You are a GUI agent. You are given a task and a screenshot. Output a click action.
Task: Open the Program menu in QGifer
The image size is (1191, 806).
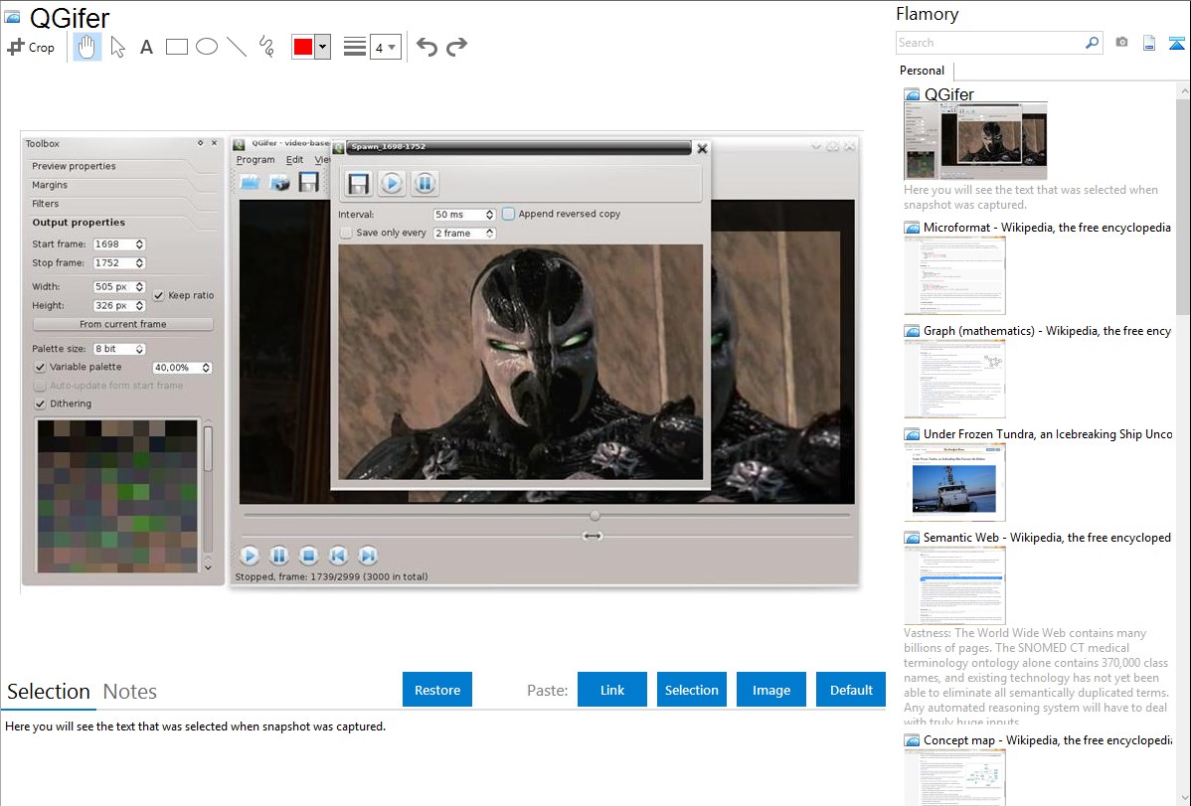[255, 160]
